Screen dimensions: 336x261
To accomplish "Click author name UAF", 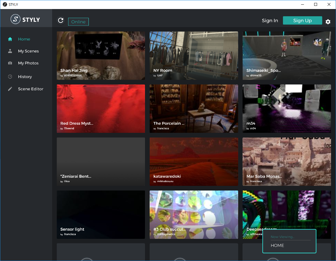I will tap(160, 75).
